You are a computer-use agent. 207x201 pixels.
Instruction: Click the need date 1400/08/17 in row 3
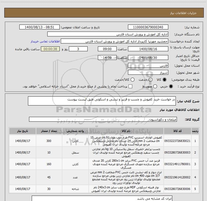(x=23, y=164)
